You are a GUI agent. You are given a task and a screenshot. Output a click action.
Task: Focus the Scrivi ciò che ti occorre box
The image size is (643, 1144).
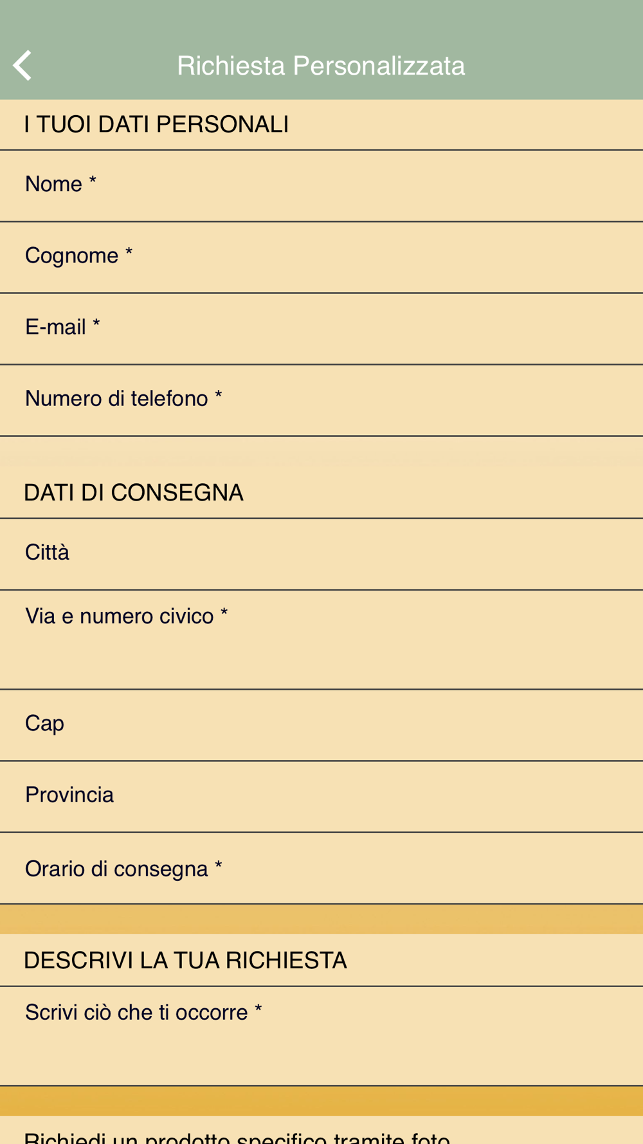[321, 1035]
